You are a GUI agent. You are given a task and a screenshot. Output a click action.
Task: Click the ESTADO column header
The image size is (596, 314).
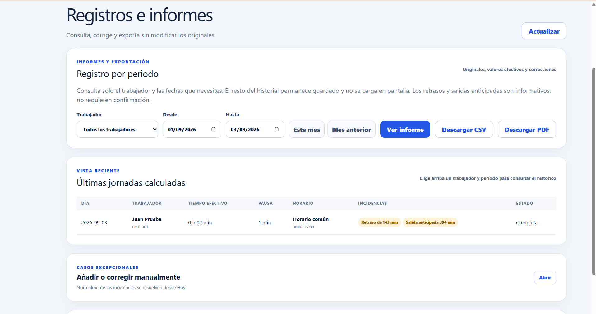[524, 203]
